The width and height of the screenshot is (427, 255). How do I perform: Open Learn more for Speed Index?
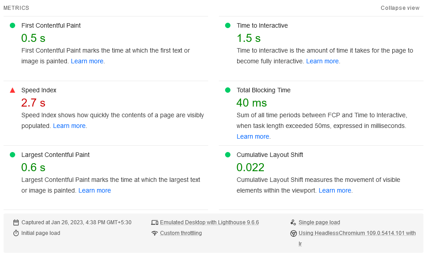coord(69,126)
